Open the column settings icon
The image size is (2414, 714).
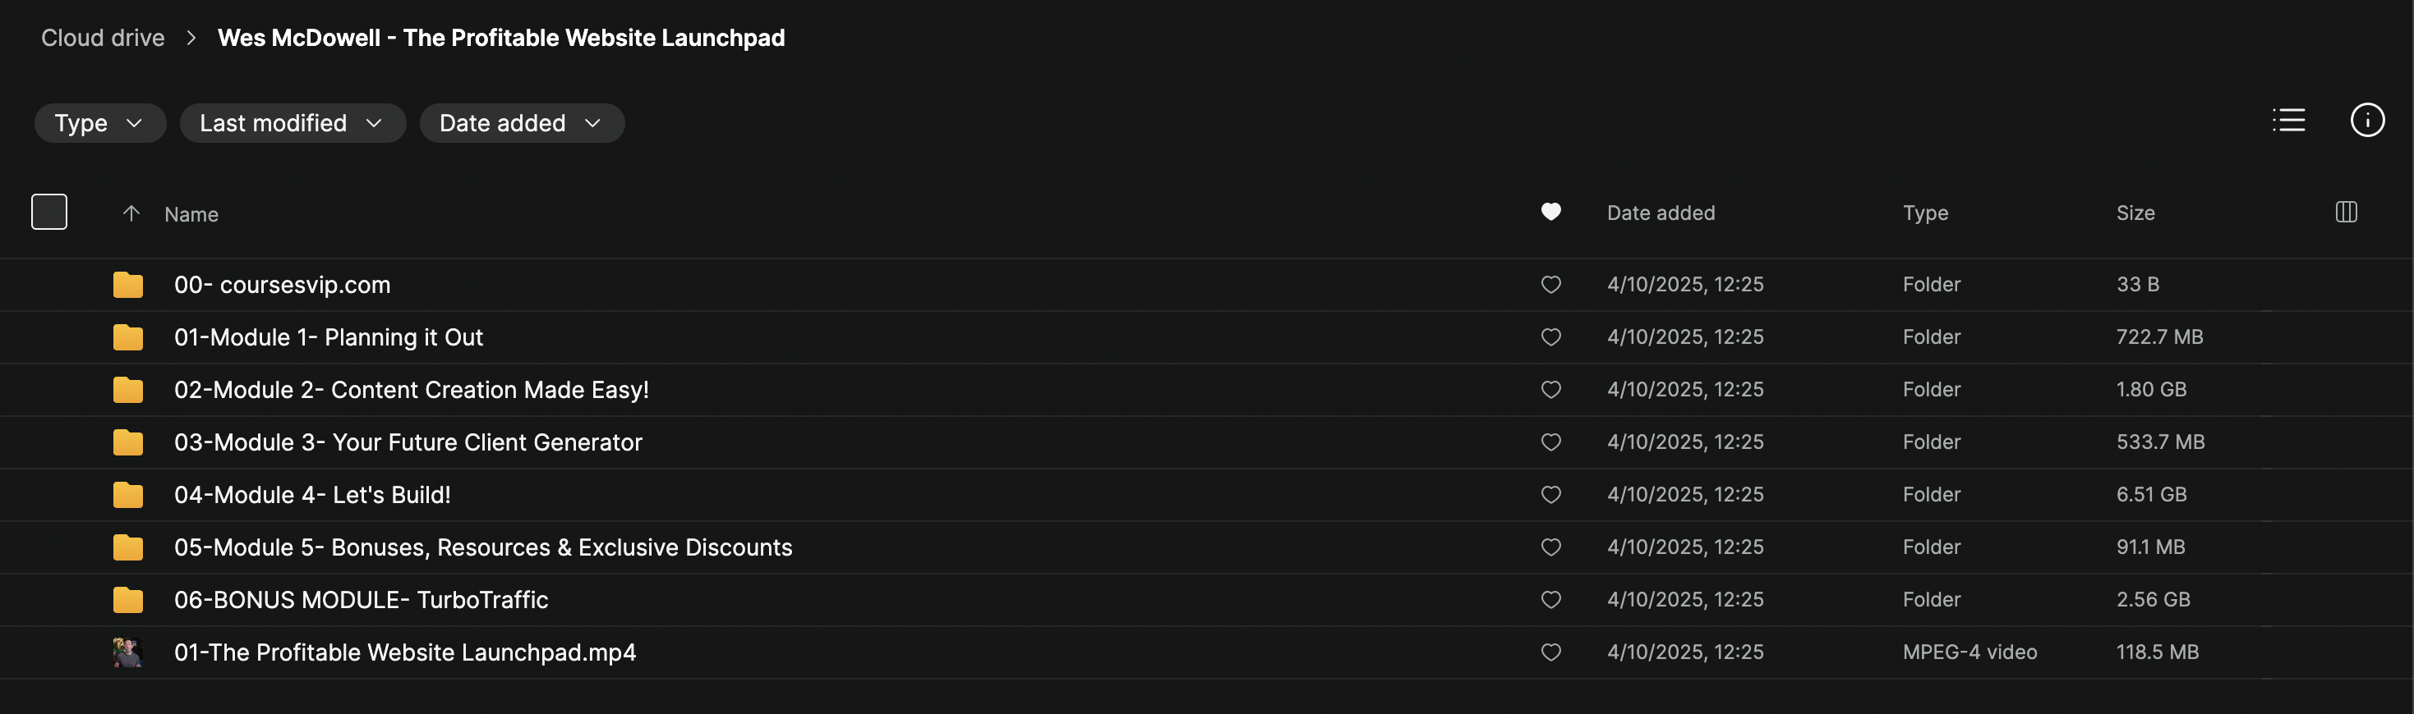[x=2346, y=213]
